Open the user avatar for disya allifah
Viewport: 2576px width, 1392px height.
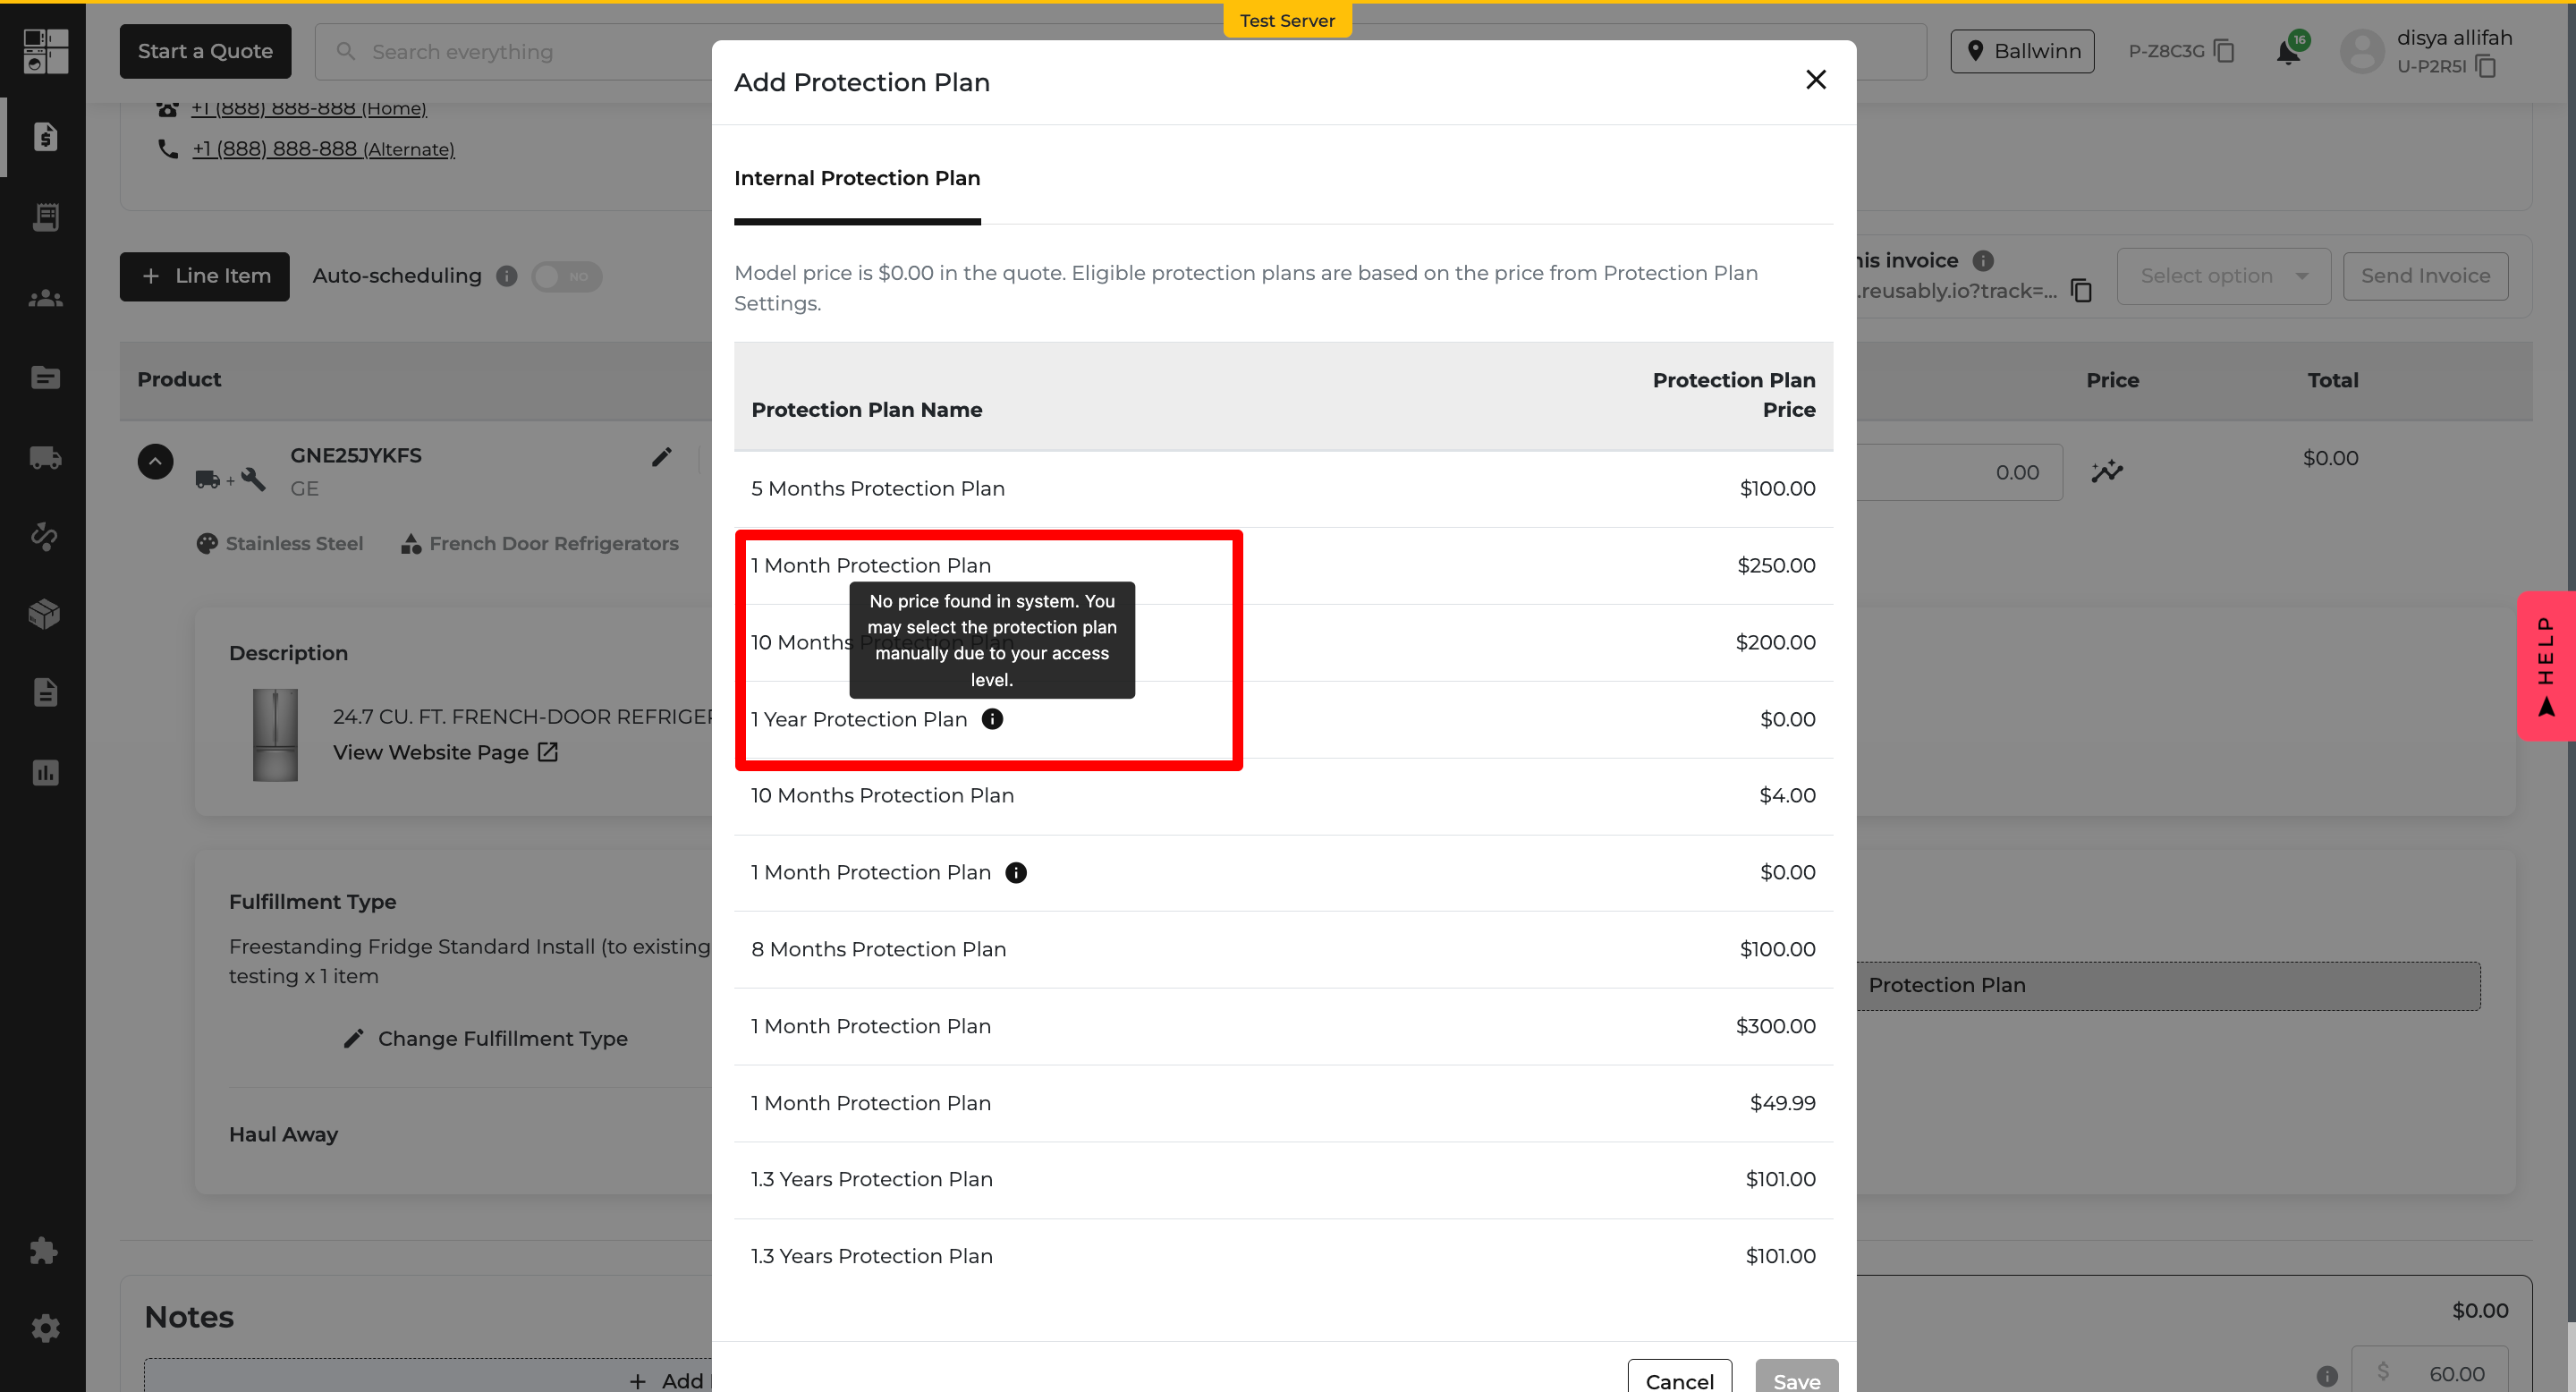click(2363, 51)
